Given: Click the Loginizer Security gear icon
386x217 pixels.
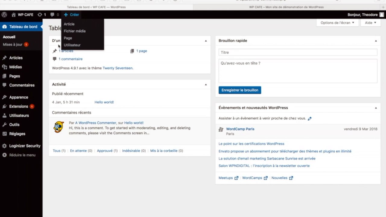Looking at the screenshot, I should pos(5,146).
